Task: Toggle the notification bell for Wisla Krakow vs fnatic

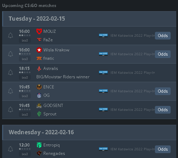Action: click(10, 54)
